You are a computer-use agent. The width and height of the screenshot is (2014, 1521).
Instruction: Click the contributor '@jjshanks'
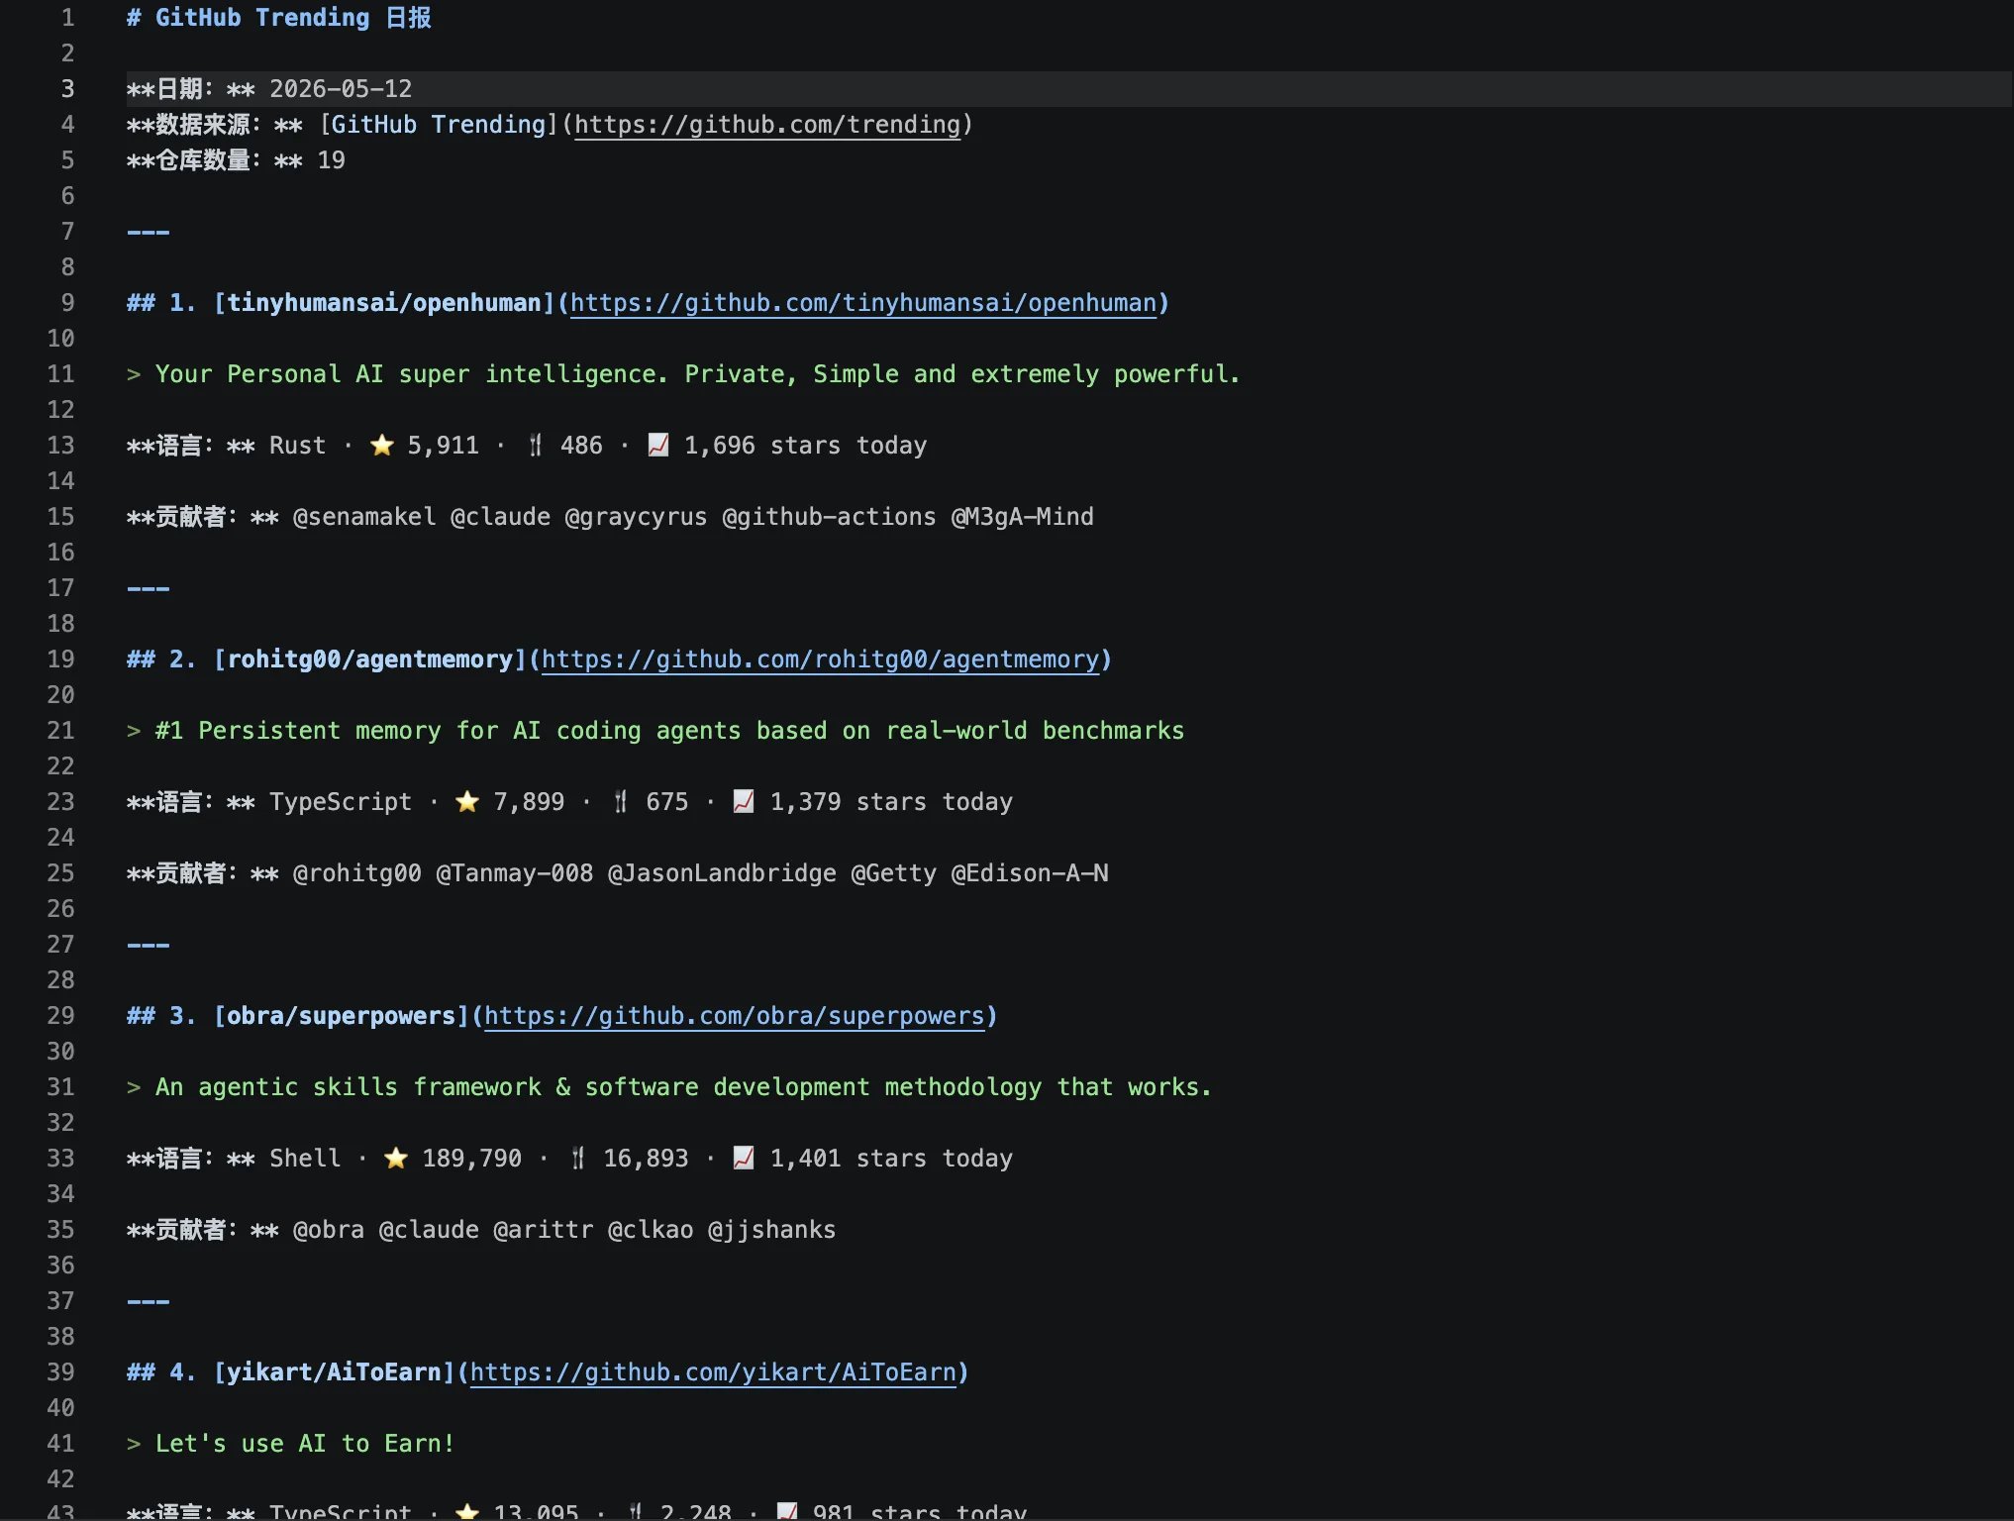pos(771,1230)
